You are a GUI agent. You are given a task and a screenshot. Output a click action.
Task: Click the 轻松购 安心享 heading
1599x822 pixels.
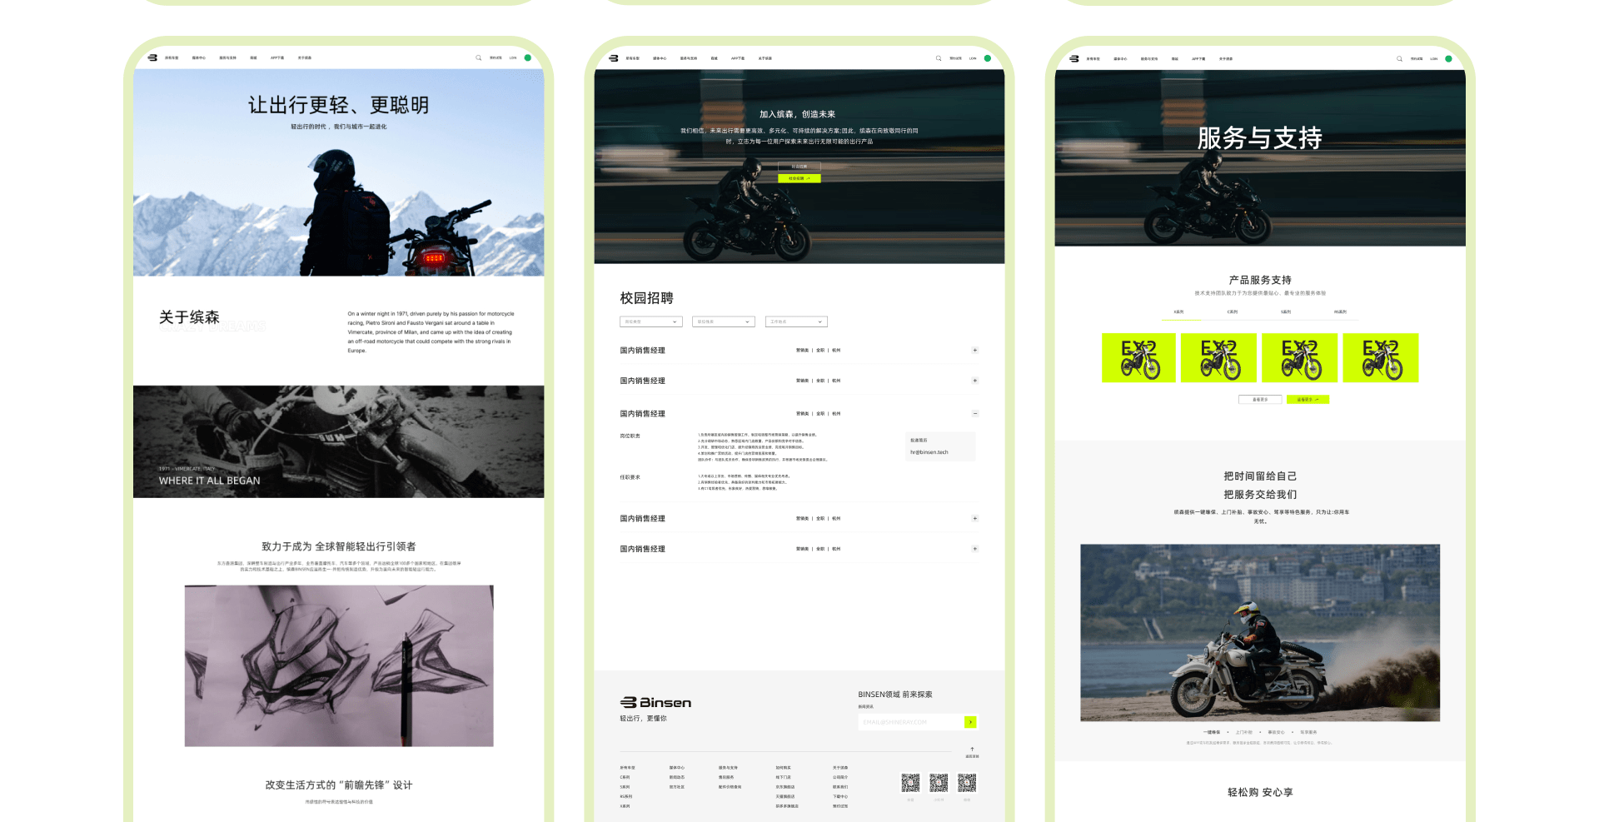pyautogui.click(x=1260, y=792)
